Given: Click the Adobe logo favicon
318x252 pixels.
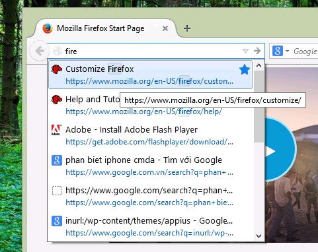Looking at the screenshot, I should (57, 130).
